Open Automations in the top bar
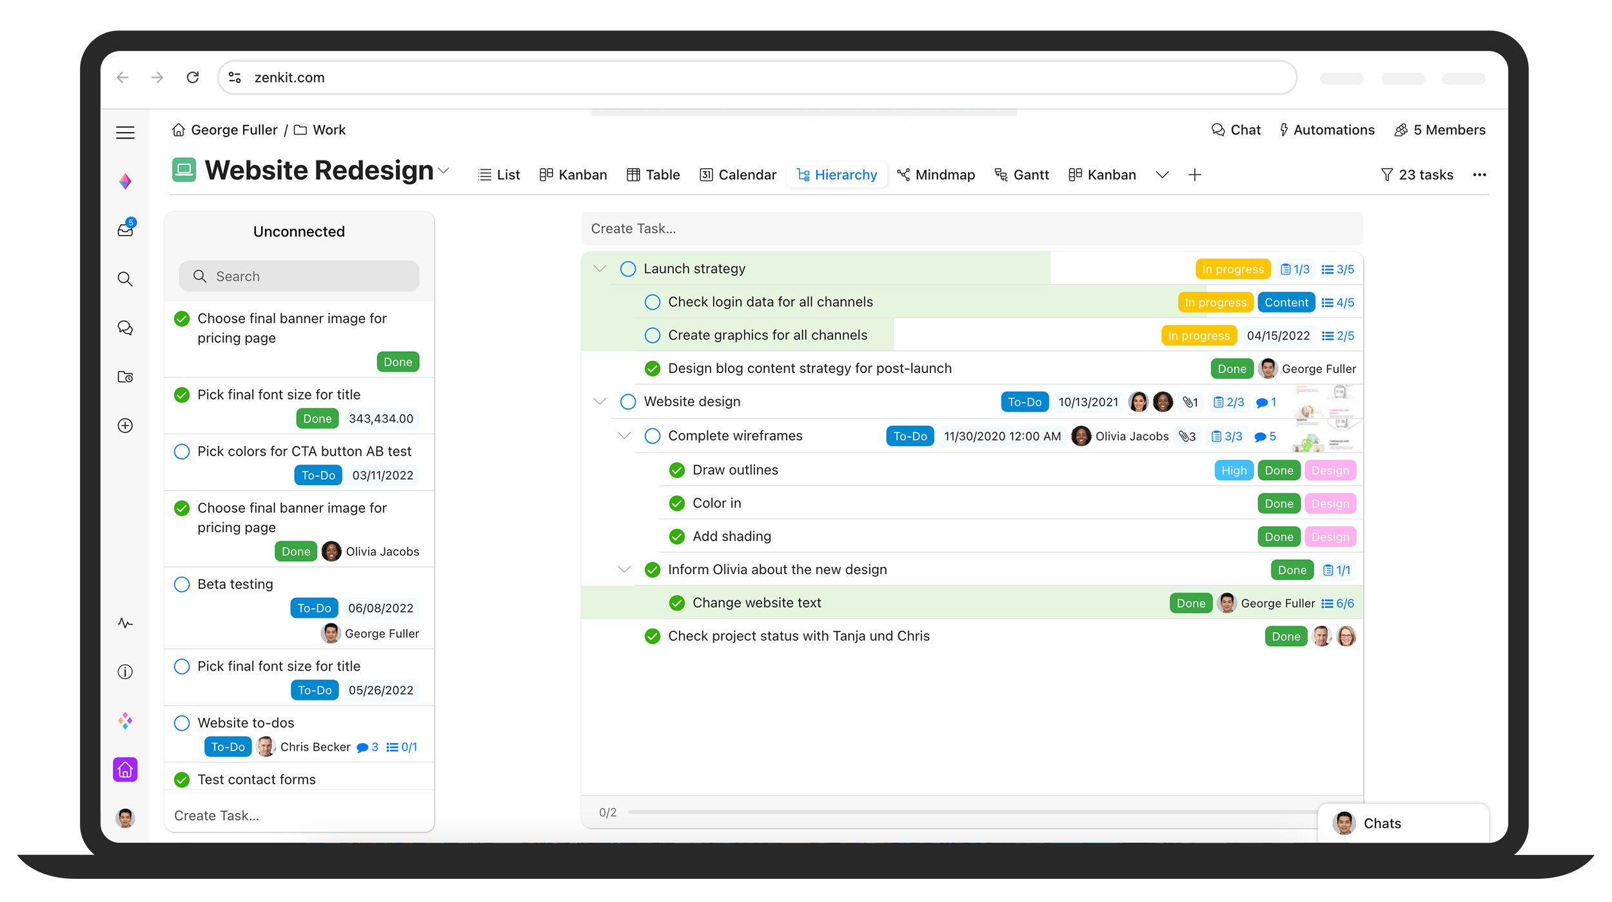Screen dimensions: 1612x902 click(x=1327, y=130)
